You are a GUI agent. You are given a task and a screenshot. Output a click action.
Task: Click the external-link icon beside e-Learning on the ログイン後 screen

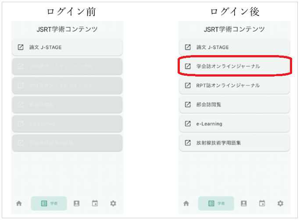pyautogui.click(x=188, y=124)
